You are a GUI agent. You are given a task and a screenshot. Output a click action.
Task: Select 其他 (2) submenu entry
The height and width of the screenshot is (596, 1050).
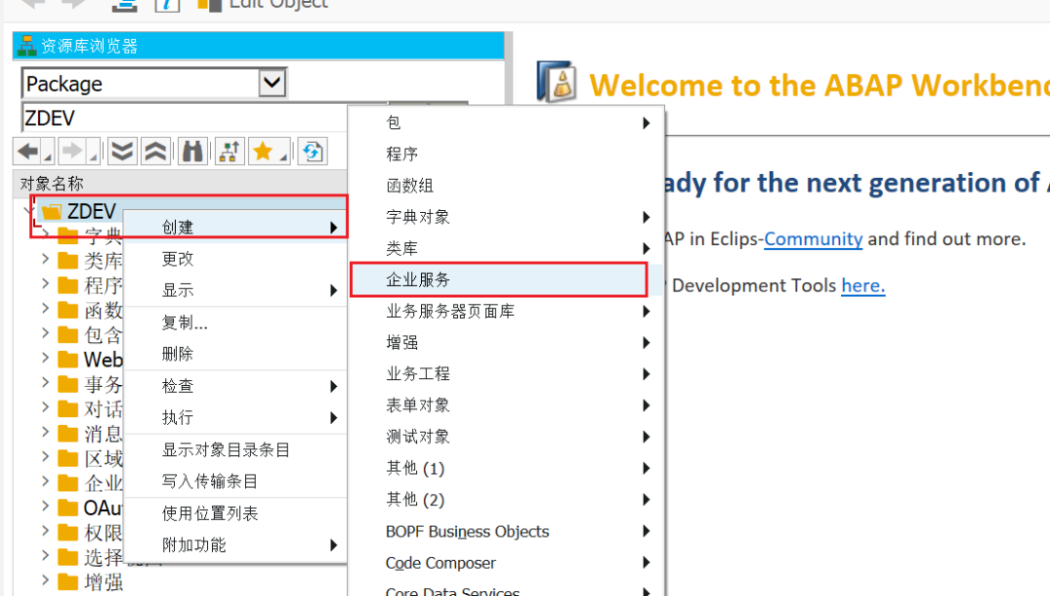coord(507,500)
